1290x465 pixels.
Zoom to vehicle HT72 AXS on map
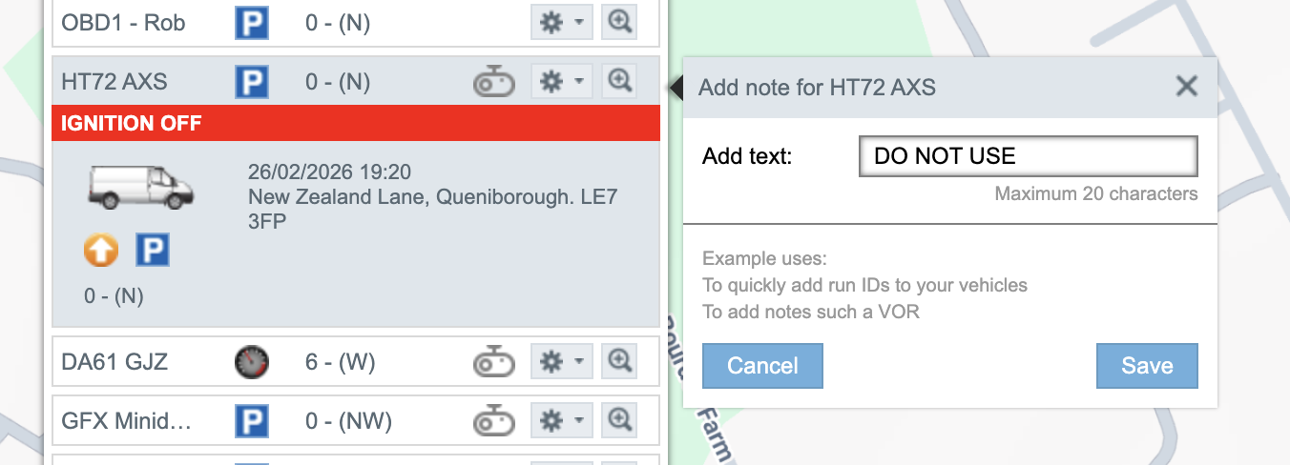tap(620, 82)
